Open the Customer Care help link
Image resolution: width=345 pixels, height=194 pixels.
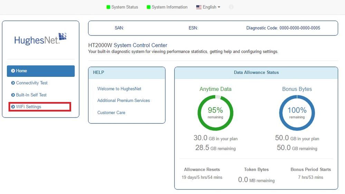[111, 113]
